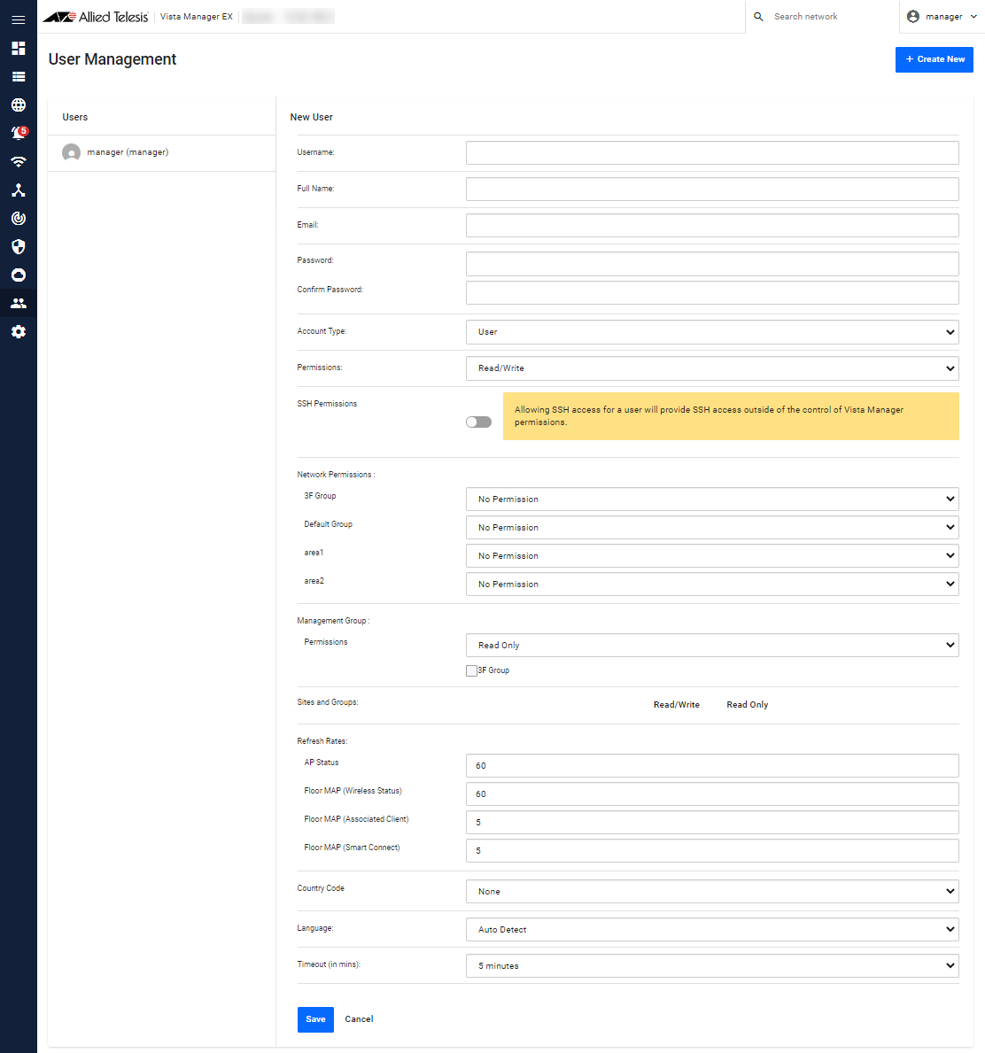Open the Timeout (in mins) dropdown

click(711, 966)
